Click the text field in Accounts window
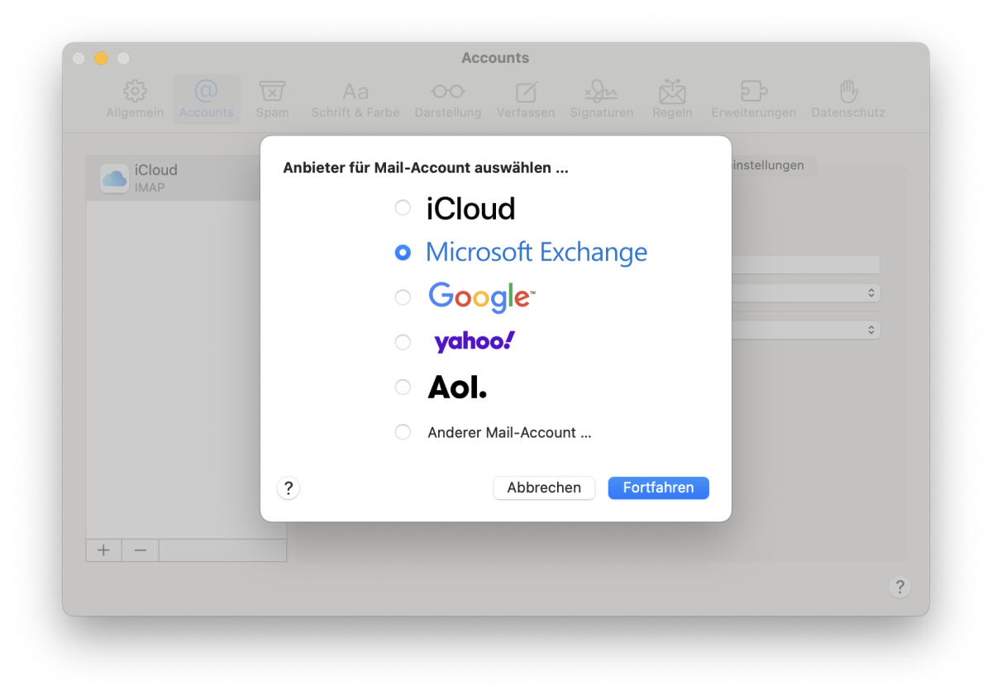The height and width of the screenshot is (699, 992). point(806,264)
